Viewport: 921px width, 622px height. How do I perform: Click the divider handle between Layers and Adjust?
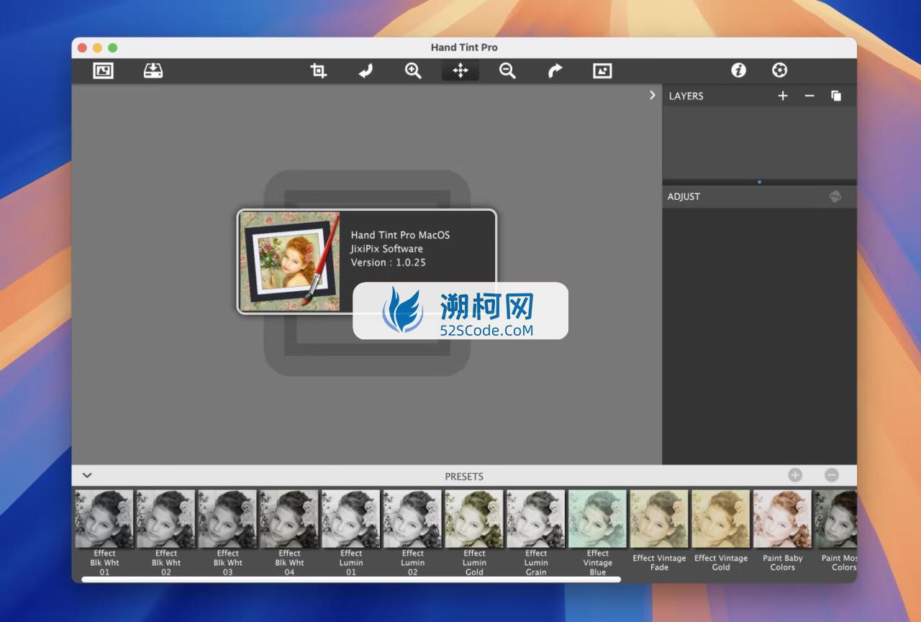pos(759,182)
